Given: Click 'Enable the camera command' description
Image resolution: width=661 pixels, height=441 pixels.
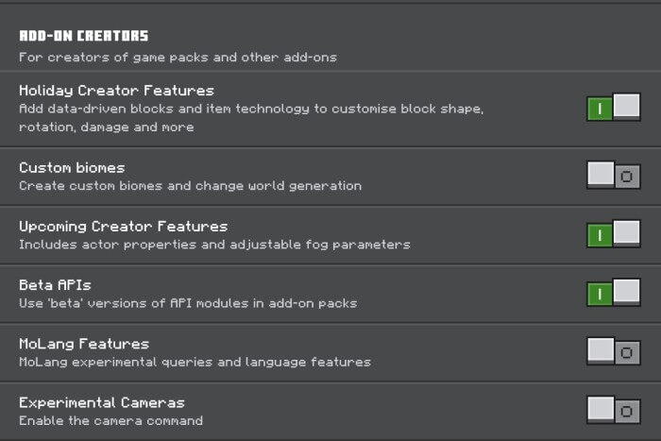Looking at the screenshot, I should point(110,421).
